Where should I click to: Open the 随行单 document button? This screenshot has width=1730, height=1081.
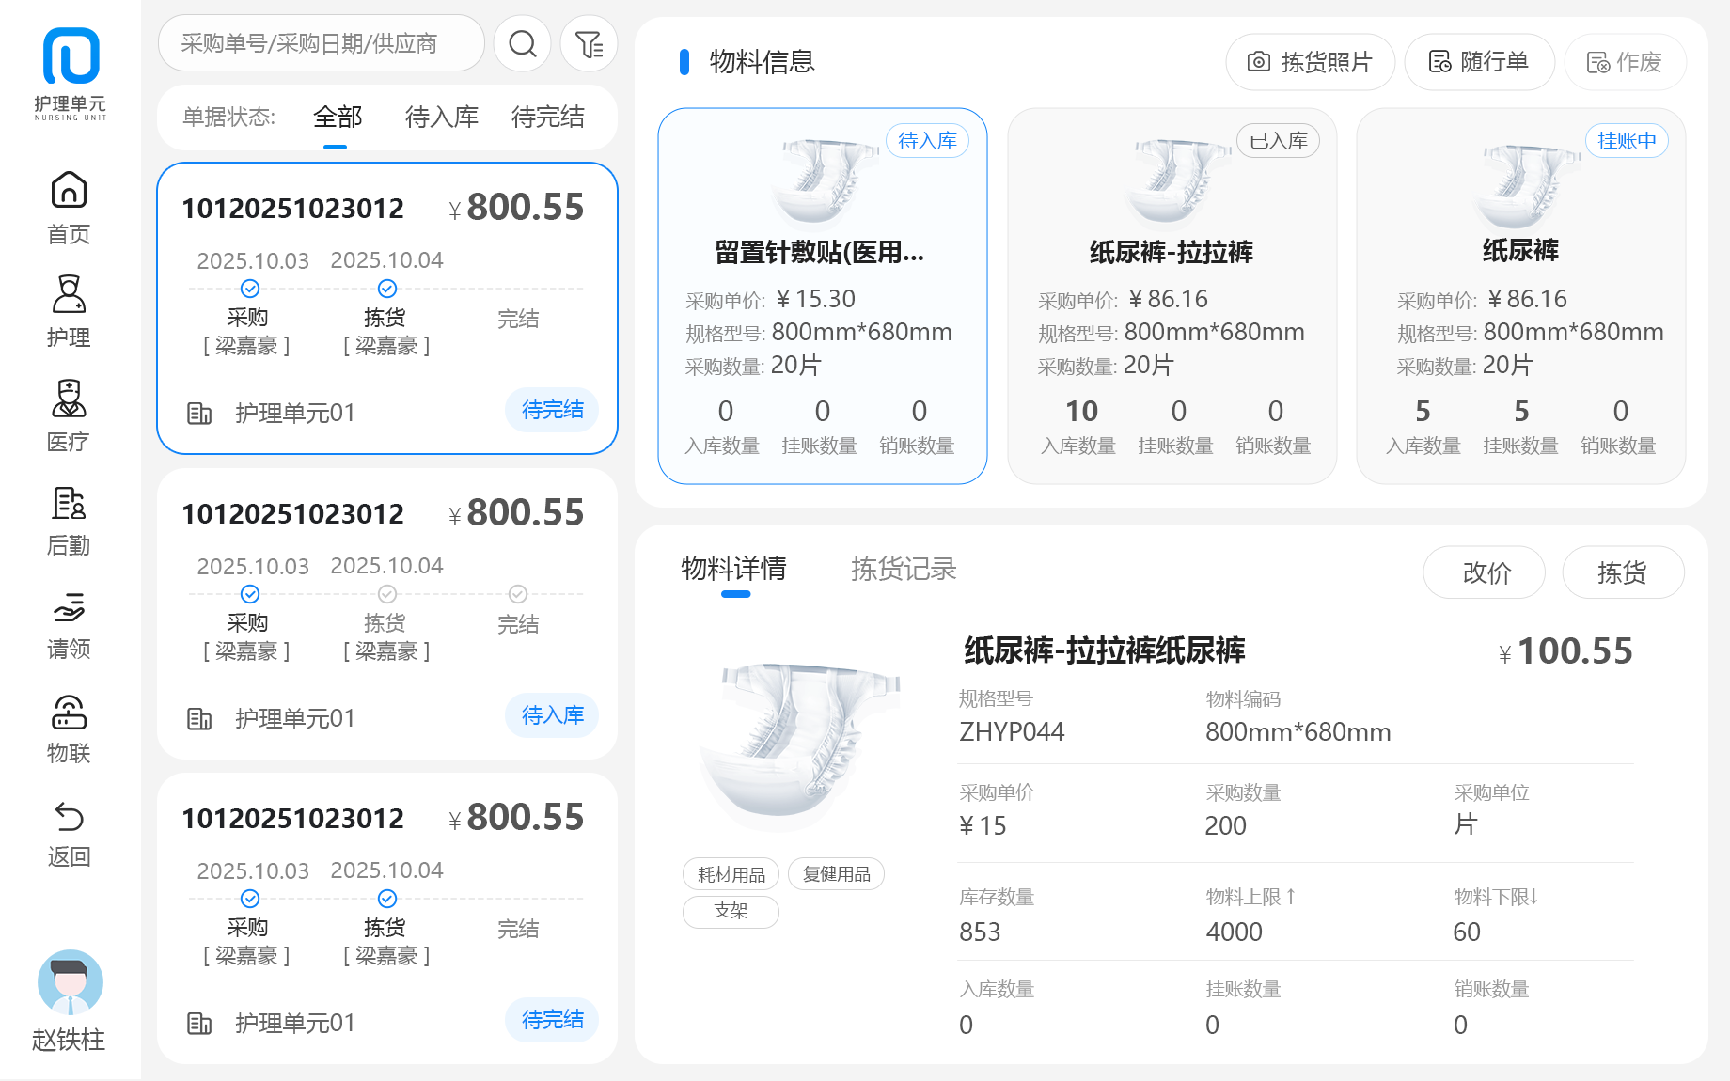1479,63
